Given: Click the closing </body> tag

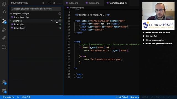Looking at the screenshot, I should point(79,74).
